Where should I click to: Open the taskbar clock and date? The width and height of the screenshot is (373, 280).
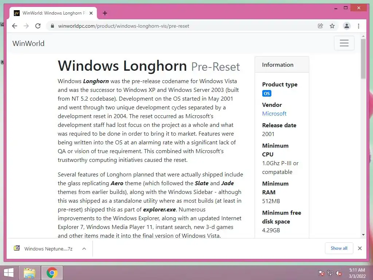click(357, 273)
